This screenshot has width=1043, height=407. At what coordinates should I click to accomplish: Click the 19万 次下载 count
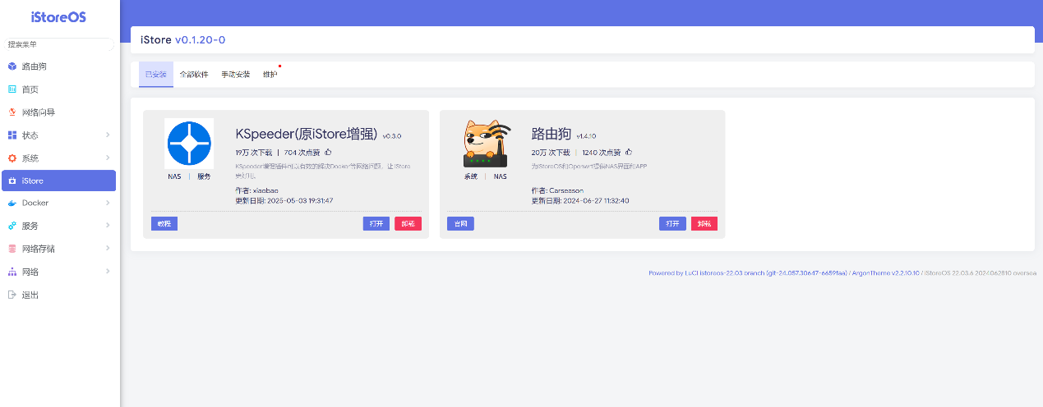click(x=253, y=153)
